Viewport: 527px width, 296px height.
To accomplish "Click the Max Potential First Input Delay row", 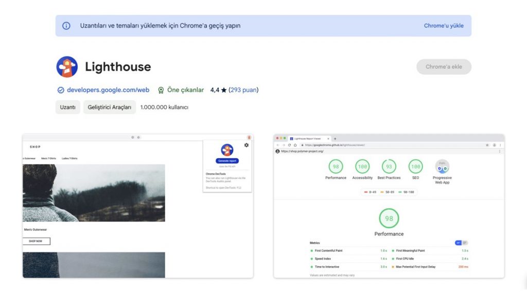I will (430, 267).
